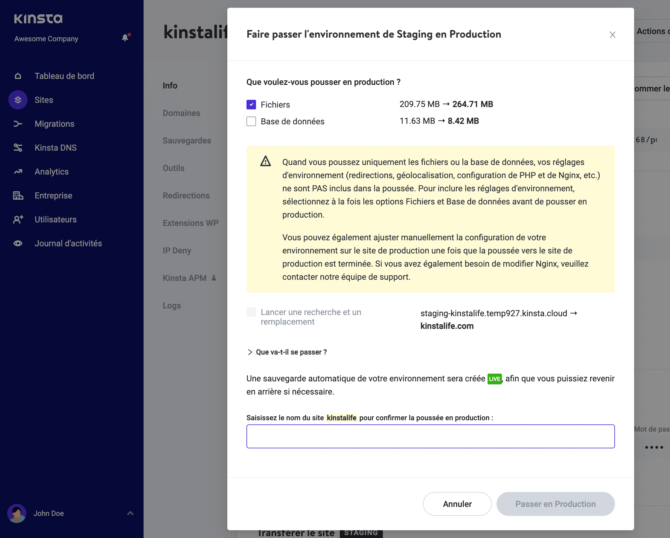The height and width of the screenshot is (538, 670).
Task: Focus the site name confirmation field
Action: tap(430, 436)
